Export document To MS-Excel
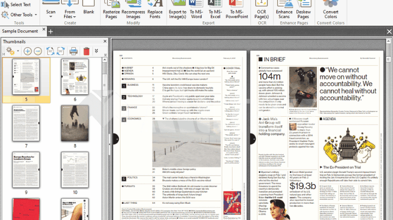The image size is (393, 220). (215, 10)
